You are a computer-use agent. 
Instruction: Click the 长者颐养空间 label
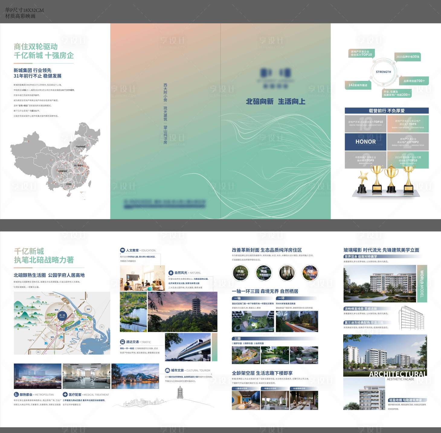point(304,389)
